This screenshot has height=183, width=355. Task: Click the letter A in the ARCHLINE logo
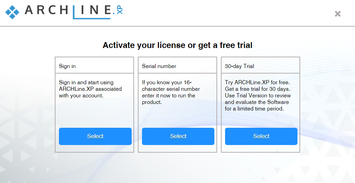click(x=30, y=10)
